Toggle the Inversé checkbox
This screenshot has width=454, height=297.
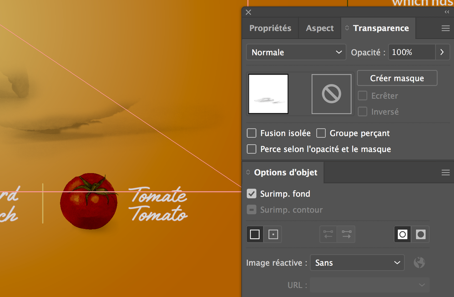(363, 111)
